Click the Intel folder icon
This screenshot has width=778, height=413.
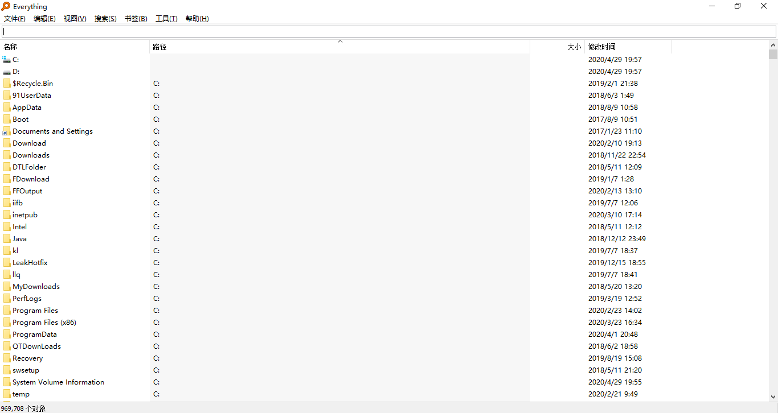point(7,226)
